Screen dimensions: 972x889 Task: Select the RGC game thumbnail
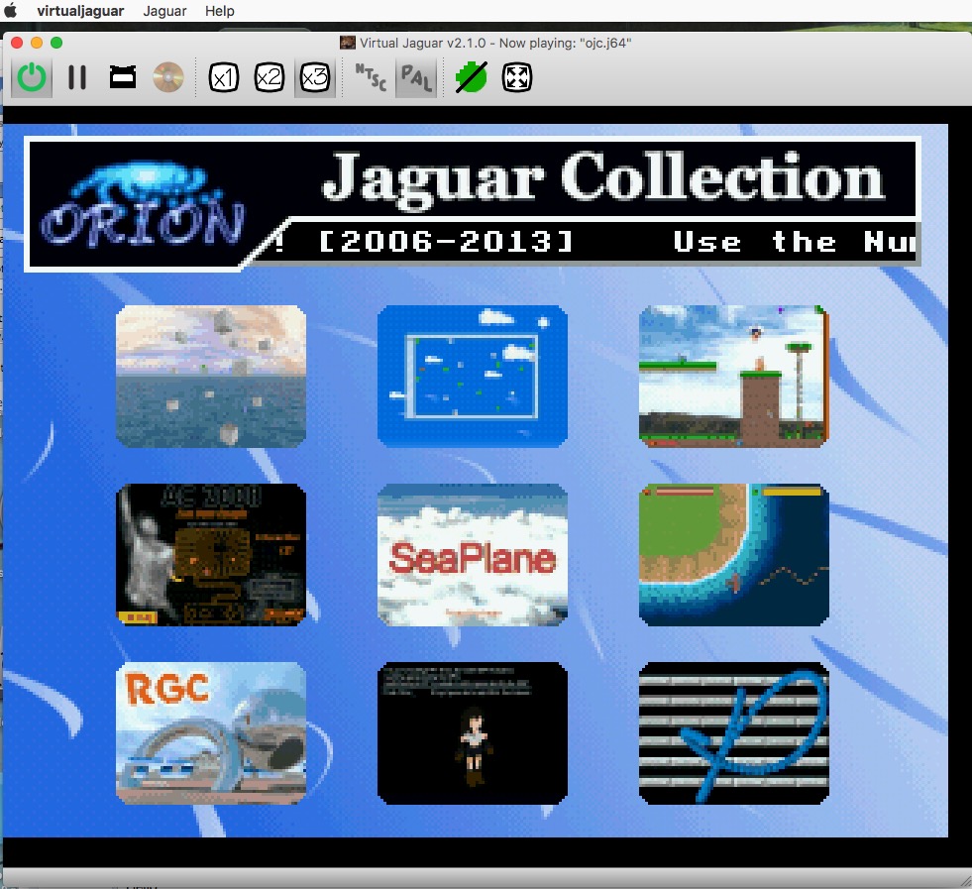[x=211, y=733]
